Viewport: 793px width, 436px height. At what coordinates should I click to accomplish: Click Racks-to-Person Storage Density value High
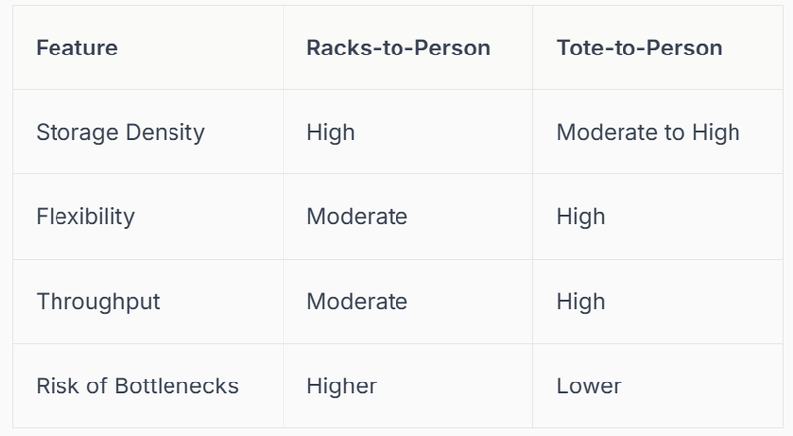(330, 132)
